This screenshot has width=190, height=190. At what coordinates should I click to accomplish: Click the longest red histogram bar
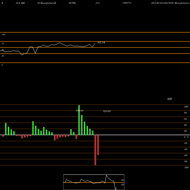click(x=95, y=150)
